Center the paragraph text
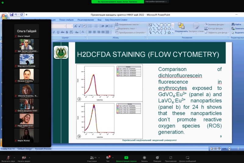Screen dimensions: 244x163 point(94,32)
